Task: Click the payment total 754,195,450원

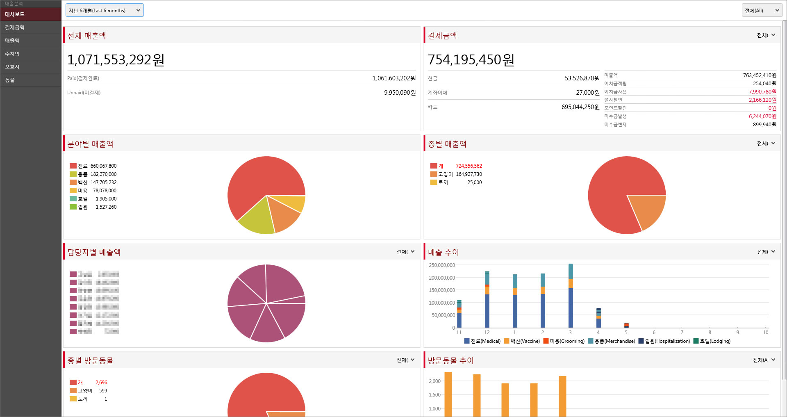Action: tap(471, 60)
